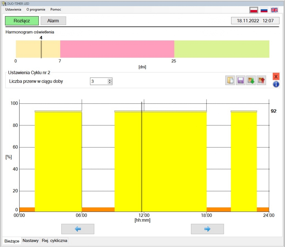Go to next cycle with right arrow
Viewport: 285px width, 247px height.
(x=207, y=229)
